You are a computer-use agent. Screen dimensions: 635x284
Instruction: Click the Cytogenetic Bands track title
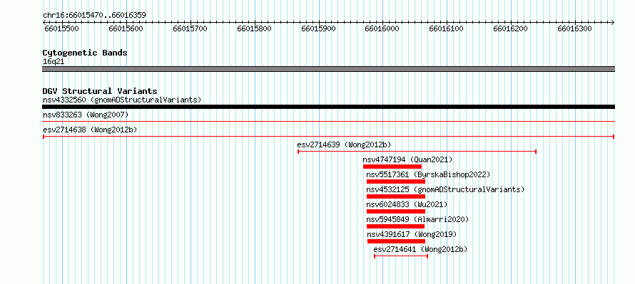coord(85,53)
